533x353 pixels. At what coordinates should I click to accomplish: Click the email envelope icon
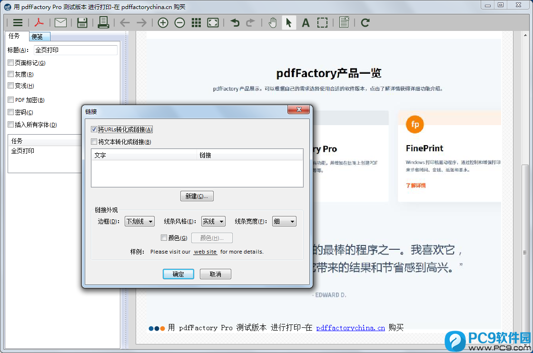point(60,22)
